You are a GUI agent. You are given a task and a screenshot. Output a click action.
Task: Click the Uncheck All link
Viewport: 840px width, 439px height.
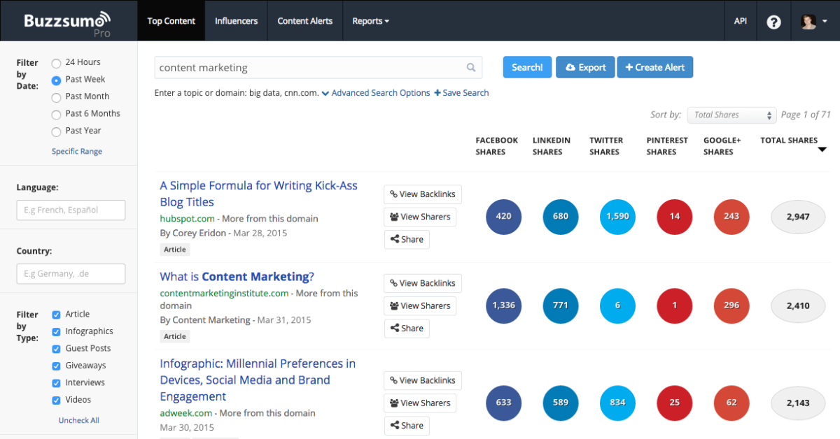[x=79, y=421]
